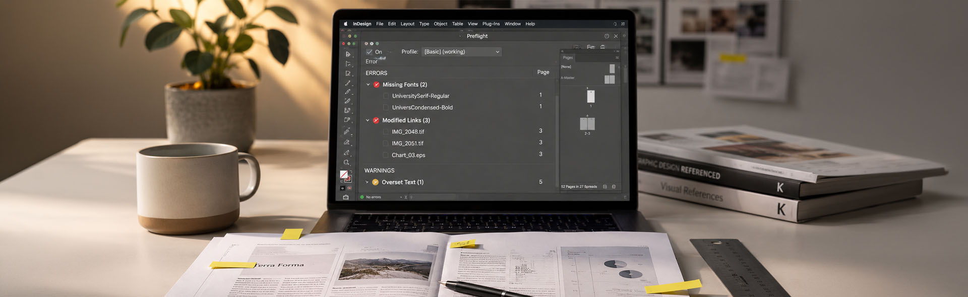Click page number 5 for Overset Text

click(540, 182)
